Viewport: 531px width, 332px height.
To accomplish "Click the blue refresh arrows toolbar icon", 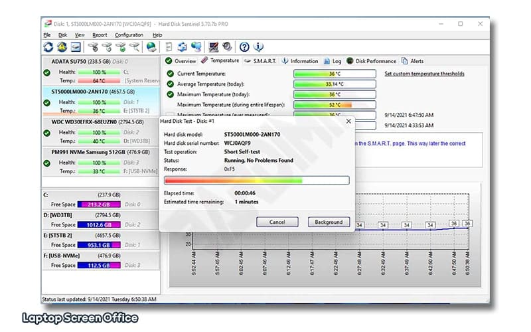I will (48, 46).
